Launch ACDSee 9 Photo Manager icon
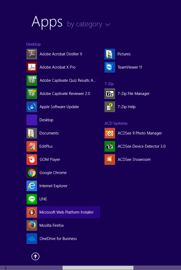 tap(110, 133)
